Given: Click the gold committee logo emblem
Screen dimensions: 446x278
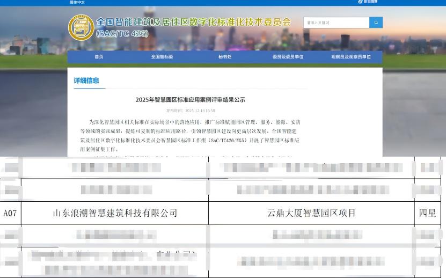Looking at the screenshot, I should coord(81,27).
